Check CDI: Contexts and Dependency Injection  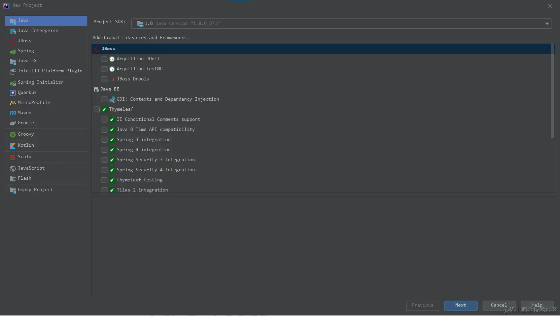(104, 99)
